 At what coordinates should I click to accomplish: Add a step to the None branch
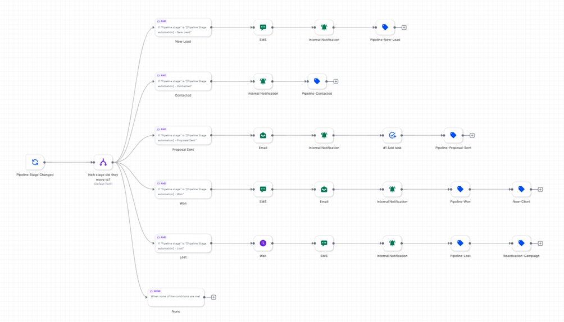point(213,297)
